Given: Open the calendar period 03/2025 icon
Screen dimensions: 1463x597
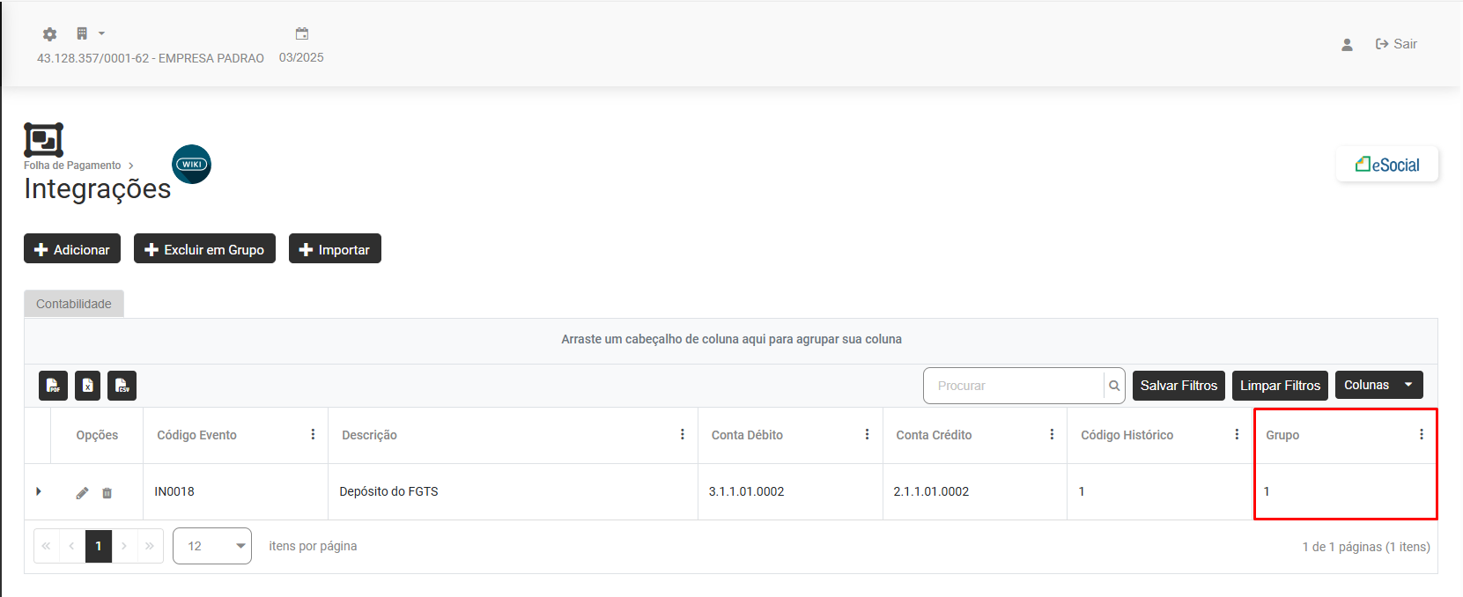Looking at the screenshot, I should click(302, 34).
